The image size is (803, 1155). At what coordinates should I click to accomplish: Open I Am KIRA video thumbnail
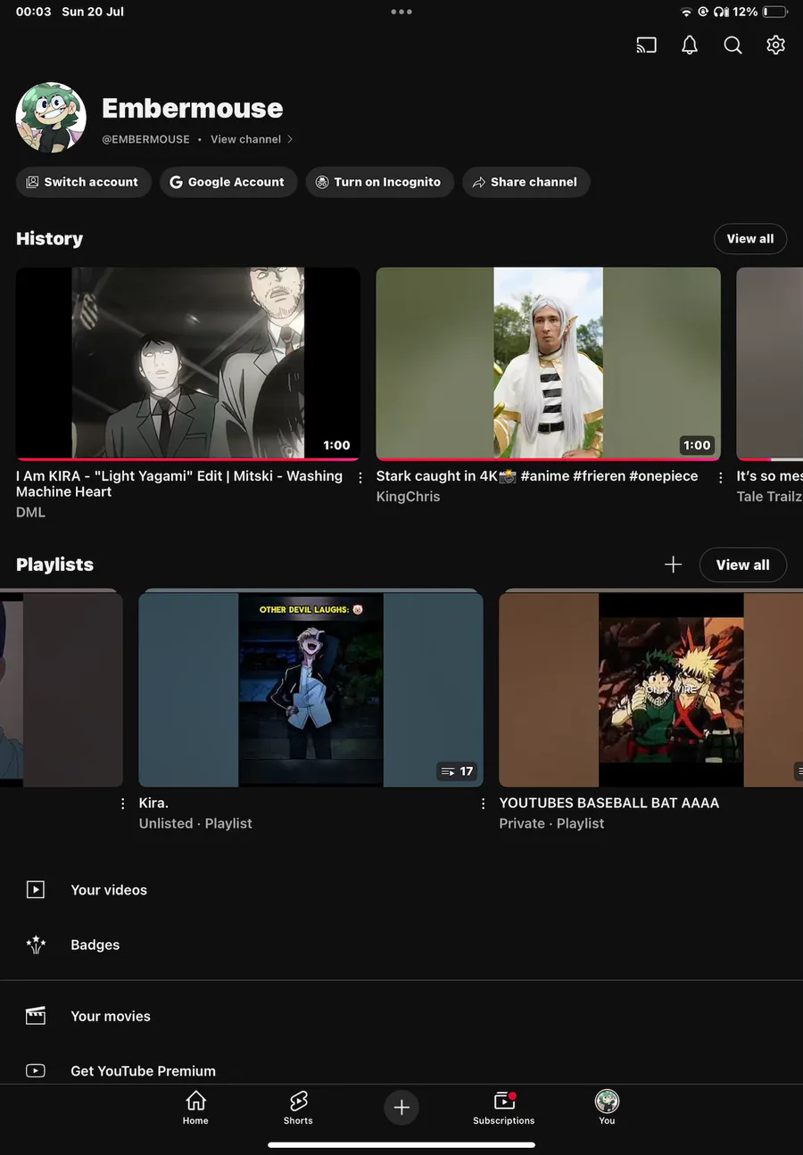click(188, 364)
